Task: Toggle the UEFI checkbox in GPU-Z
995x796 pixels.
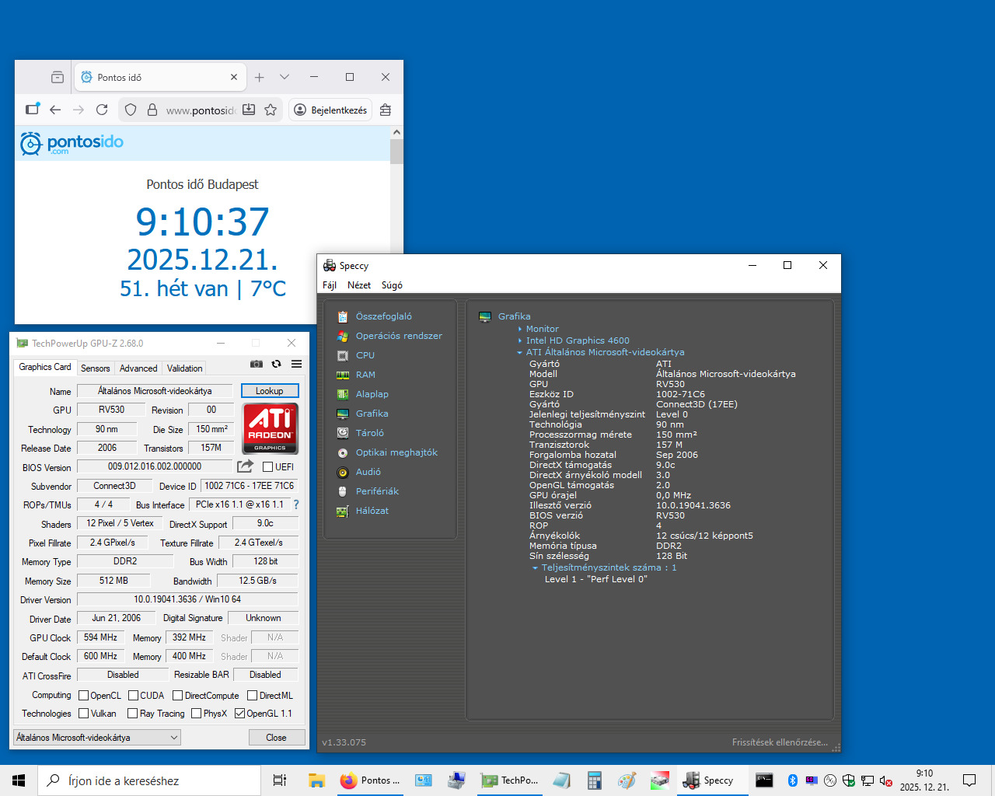Action: [x=267, y=467]
